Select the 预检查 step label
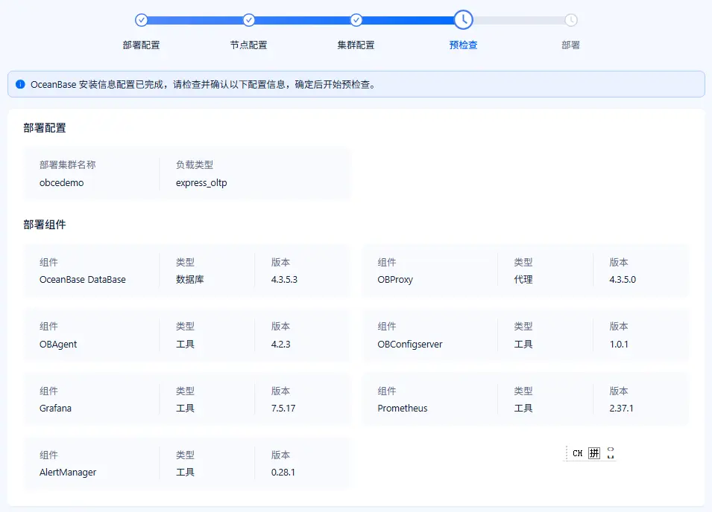 point(463,45)
